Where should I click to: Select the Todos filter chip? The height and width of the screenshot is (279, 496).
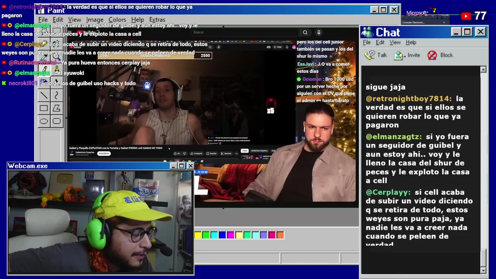click(x=245, y=151)
